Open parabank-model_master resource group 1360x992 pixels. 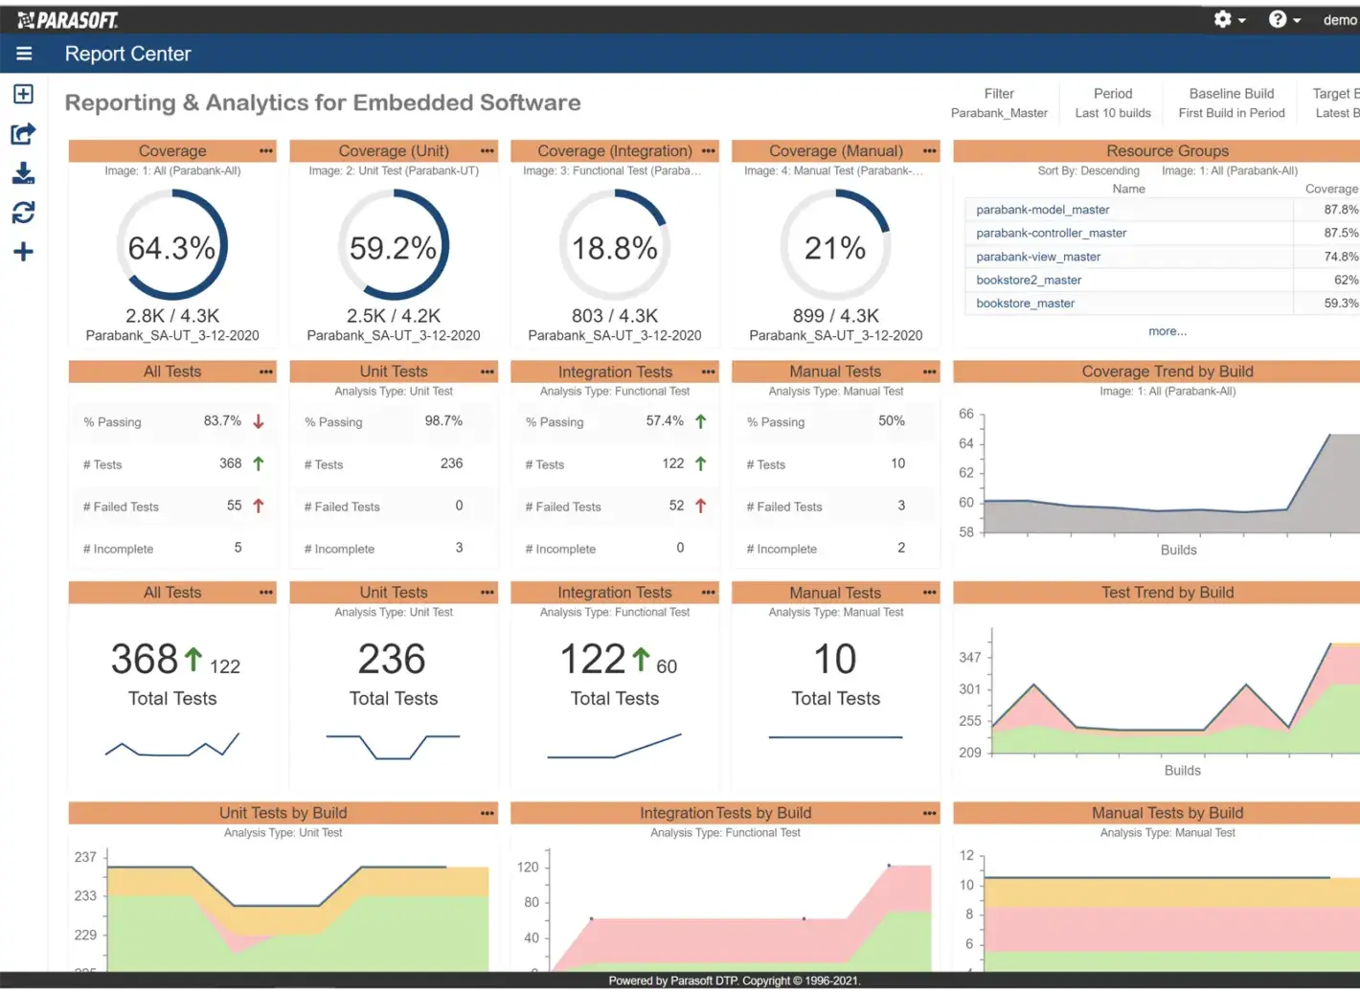tap(1043, 210)
